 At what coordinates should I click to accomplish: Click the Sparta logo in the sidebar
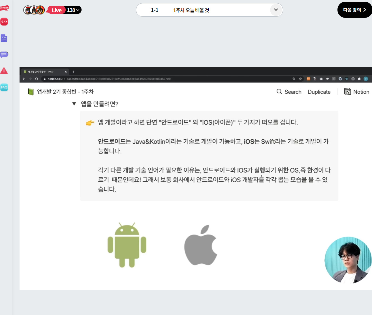coord(4,8)
